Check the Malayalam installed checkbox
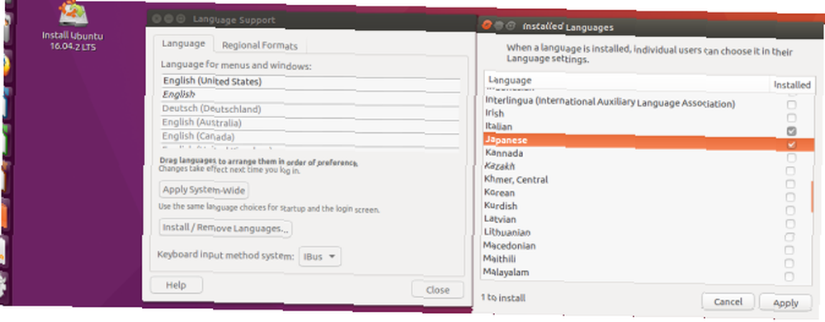 tap(790, 277)
